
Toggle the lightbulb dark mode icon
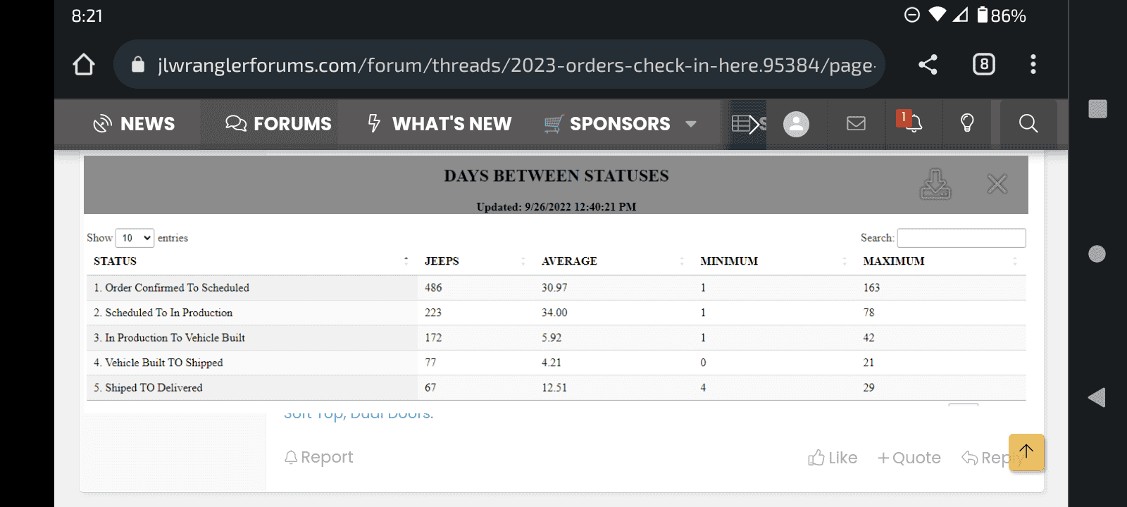point(967,124)
